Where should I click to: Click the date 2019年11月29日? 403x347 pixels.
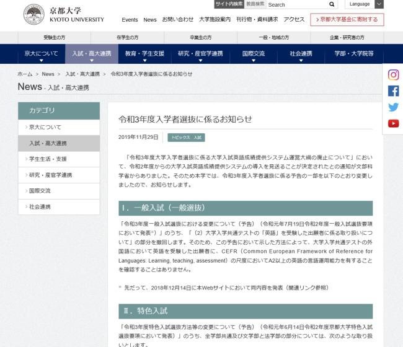tap(138, 137)
